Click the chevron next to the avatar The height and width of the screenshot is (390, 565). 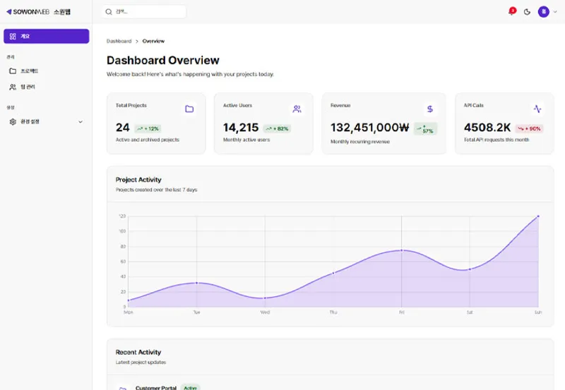[554, 12]
